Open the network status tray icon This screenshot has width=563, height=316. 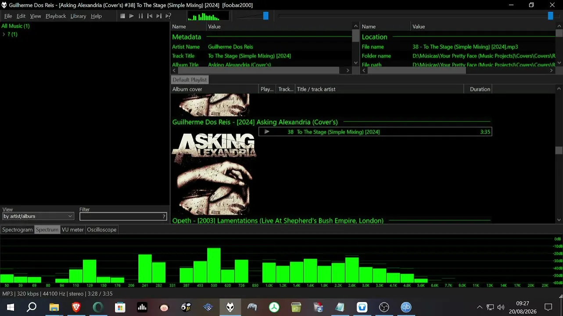coord(490,307)
